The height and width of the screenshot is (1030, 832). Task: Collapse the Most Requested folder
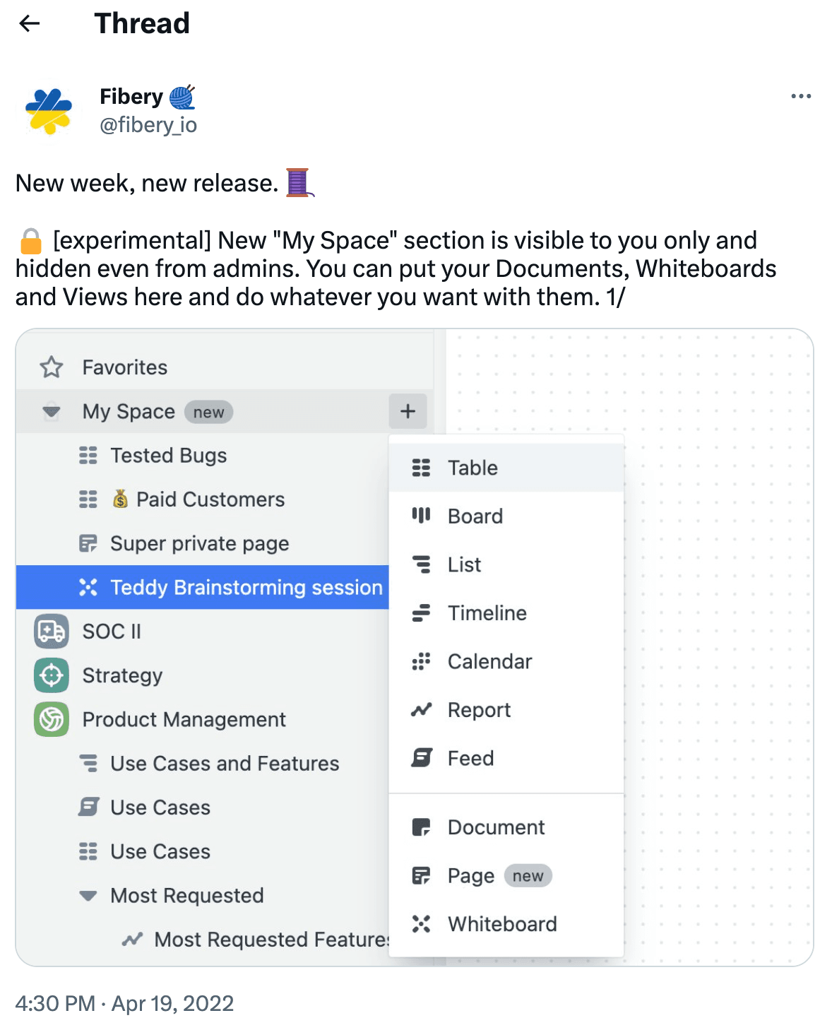tap(88, 896)
